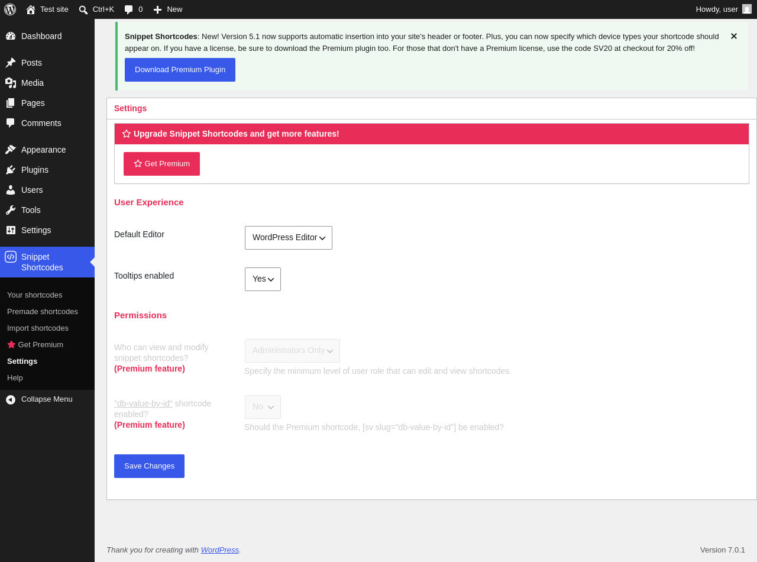Click the Ctrl+K search shortcut label
Screen dimensions: 757x562
103,9
